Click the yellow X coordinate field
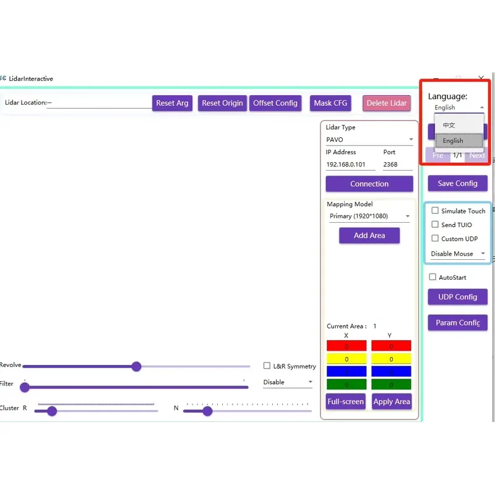The width and height of the screenshot is (495, 495). click(346, 359)
